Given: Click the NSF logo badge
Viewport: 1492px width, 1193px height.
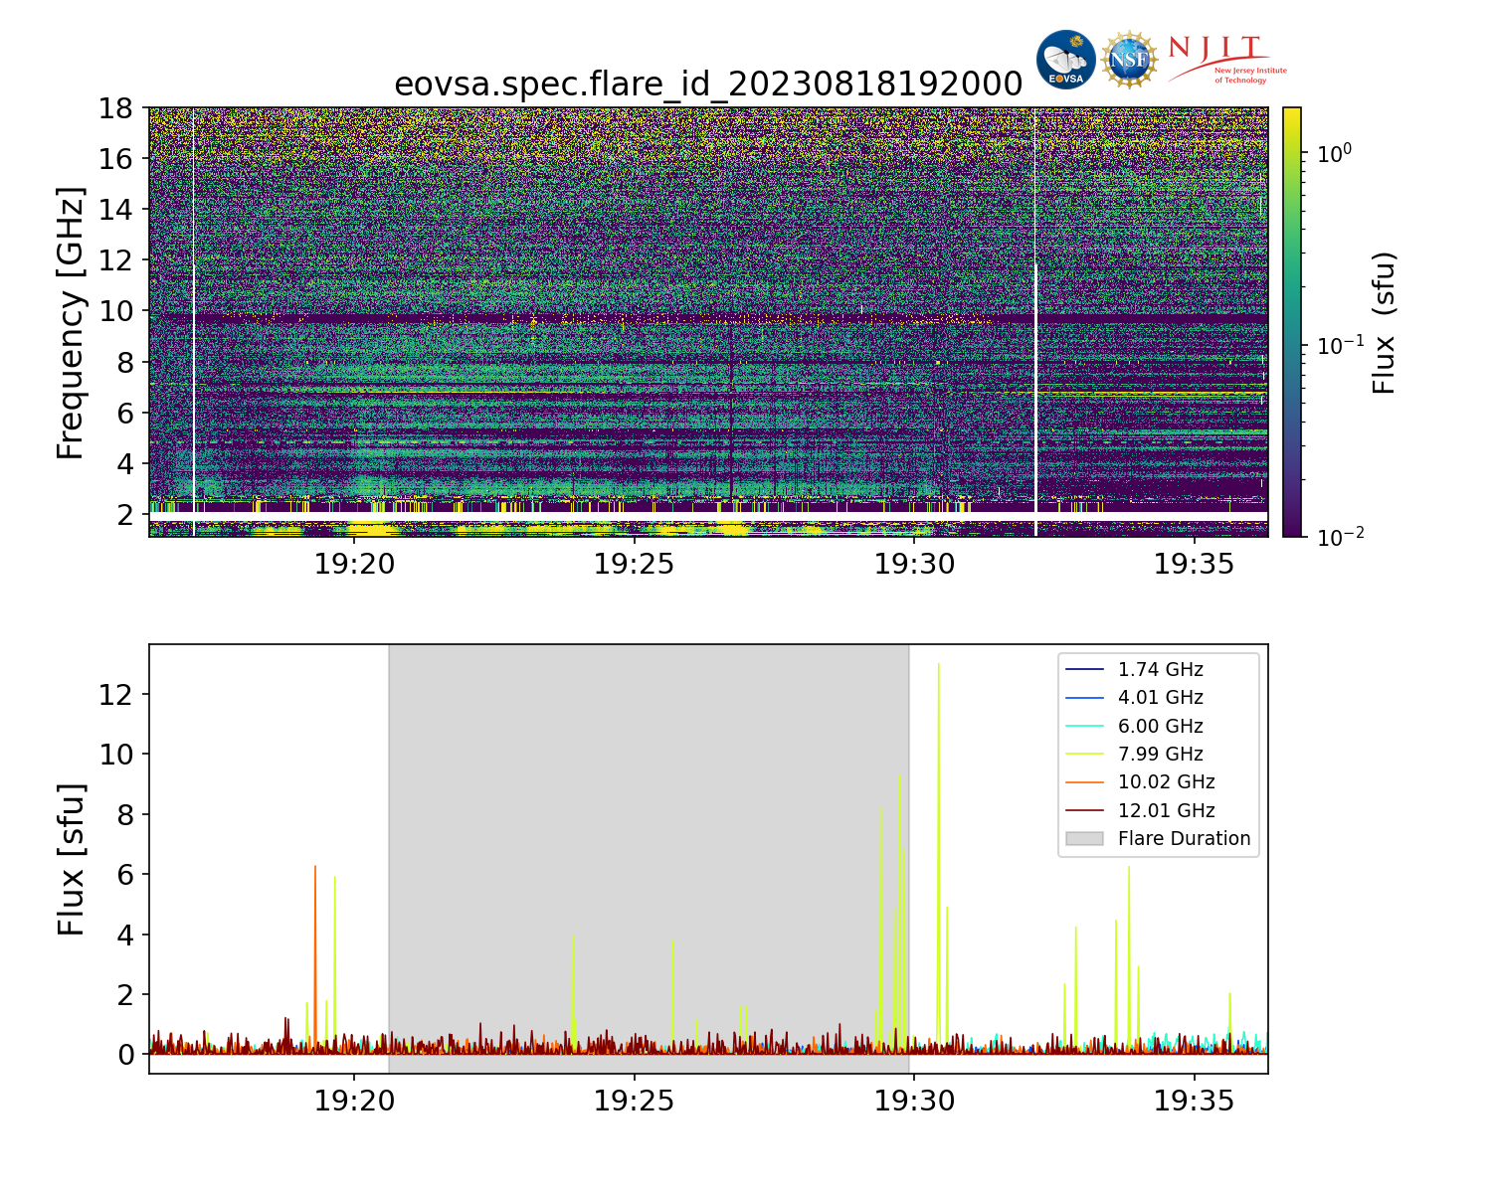Looking at the screenshot, I should (x=1129, y=60).
